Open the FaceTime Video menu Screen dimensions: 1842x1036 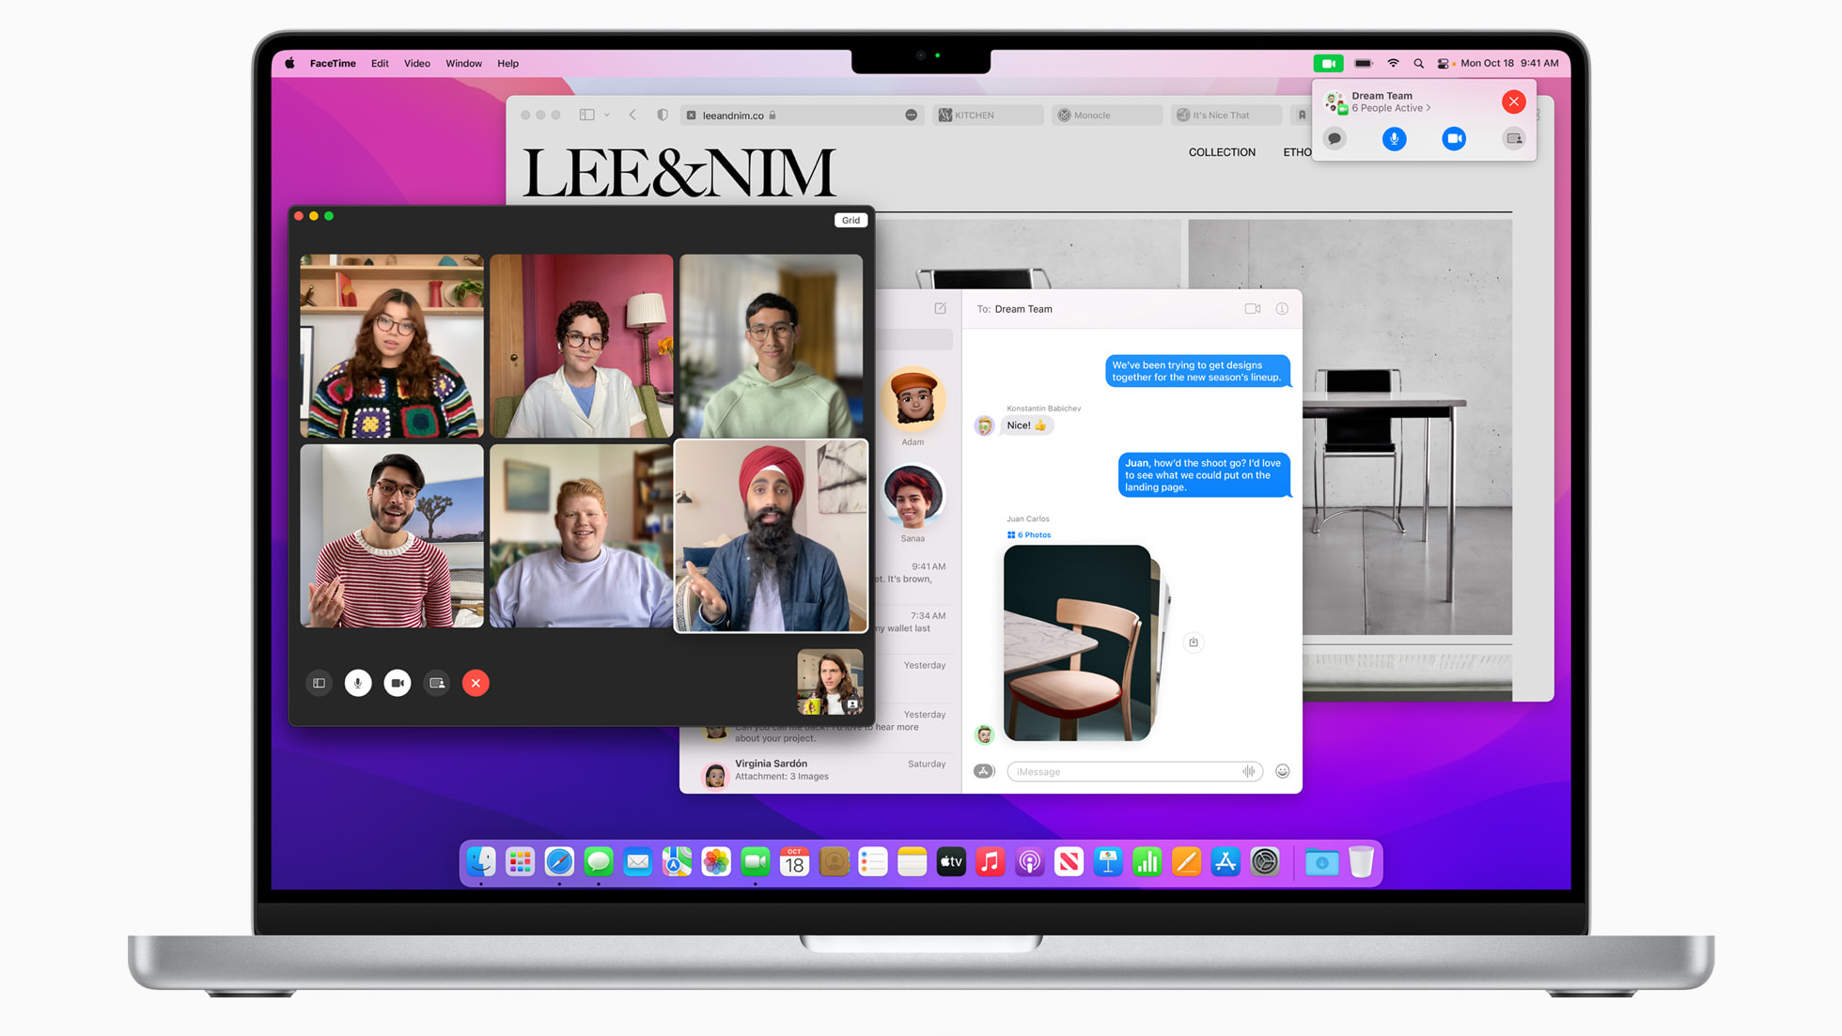[x=415, y=62]
